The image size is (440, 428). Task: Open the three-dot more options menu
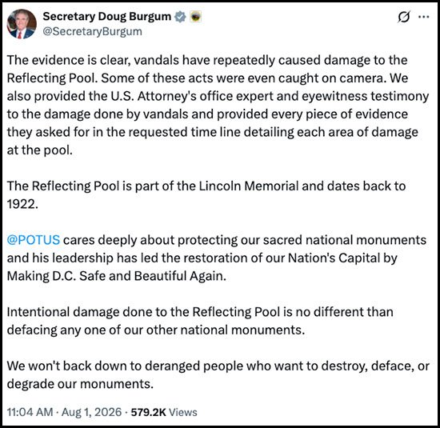click(423, 17)
